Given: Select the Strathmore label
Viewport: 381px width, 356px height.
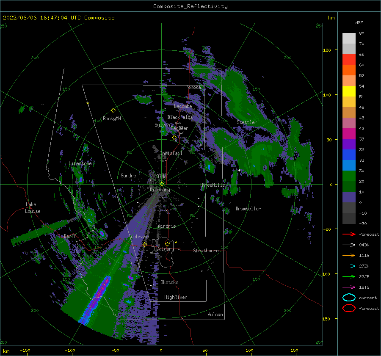Looking at the screenshot, I should point(206,251).
